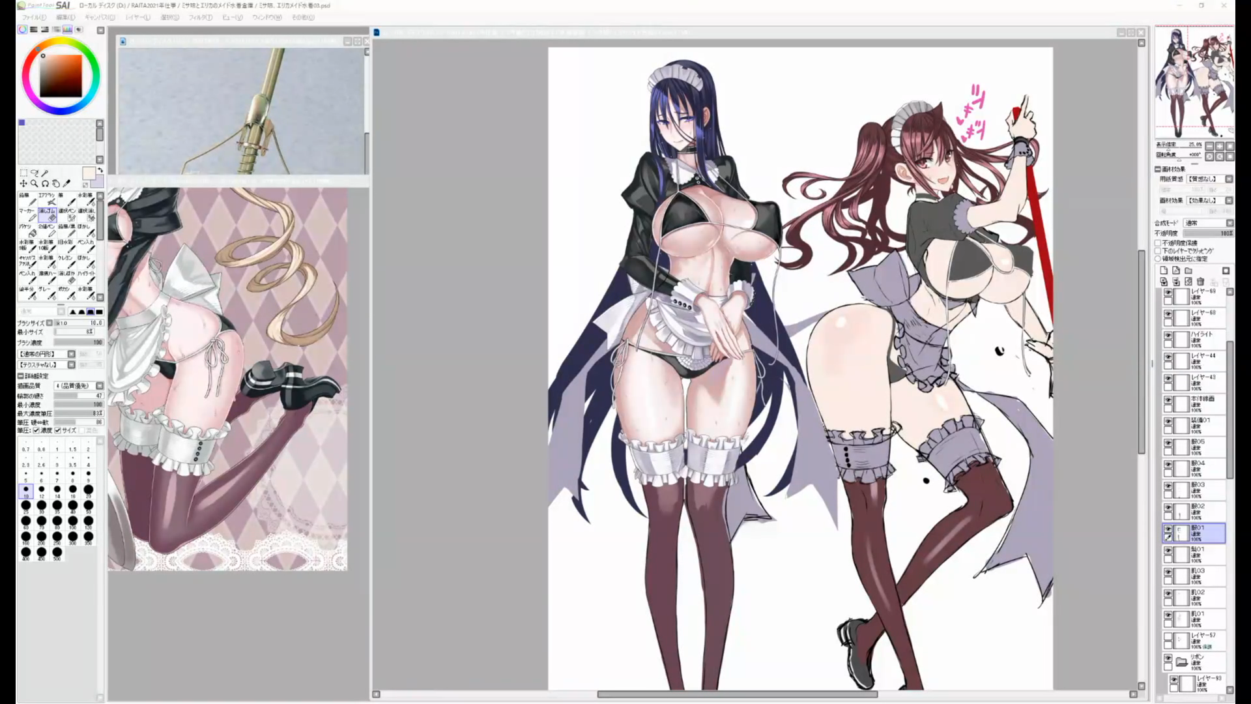The image size is (1251, 704).
Task: Select the sharpest triangle brush edge shape
Action: 73,312
